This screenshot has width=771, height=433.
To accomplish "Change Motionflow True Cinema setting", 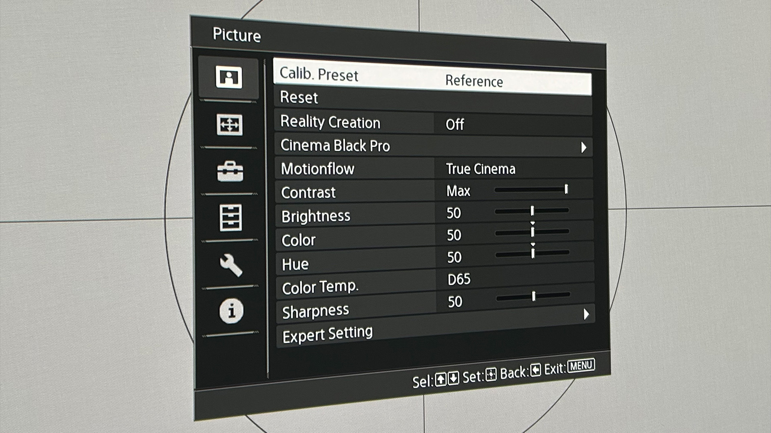I will point(480,169).
